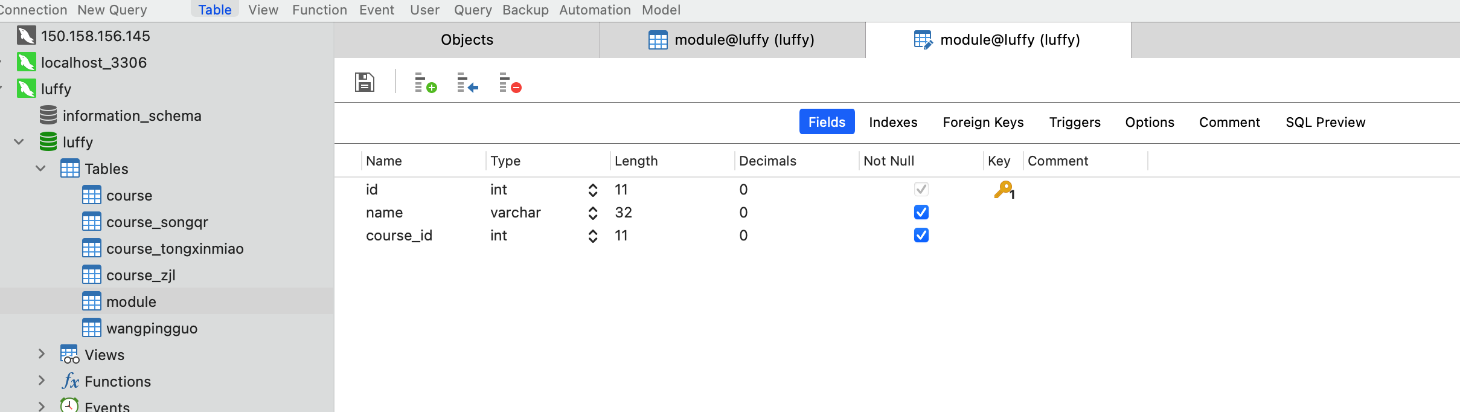
Task: Collapse the luffy database node
Action: [x=19, y=142]
